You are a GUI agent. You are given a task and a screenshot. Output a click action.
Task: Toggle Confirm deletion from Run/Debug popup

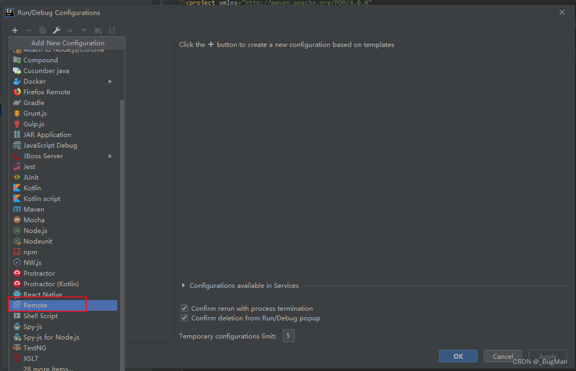click(184, 318)
